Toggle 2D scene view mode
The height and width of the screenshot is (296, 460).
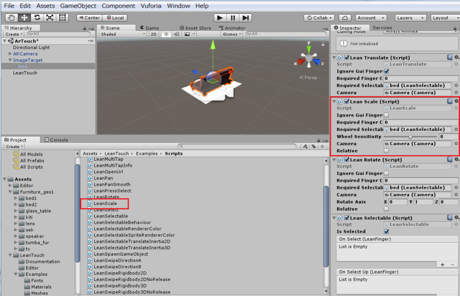[x=154, y=34]
